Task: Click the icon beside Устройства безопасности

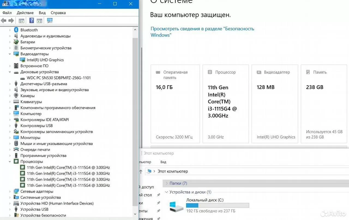Action: click(x=16, y=215)
